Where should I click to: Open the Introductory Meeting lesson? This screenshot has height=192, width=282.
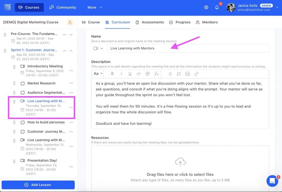pos(45,66)
